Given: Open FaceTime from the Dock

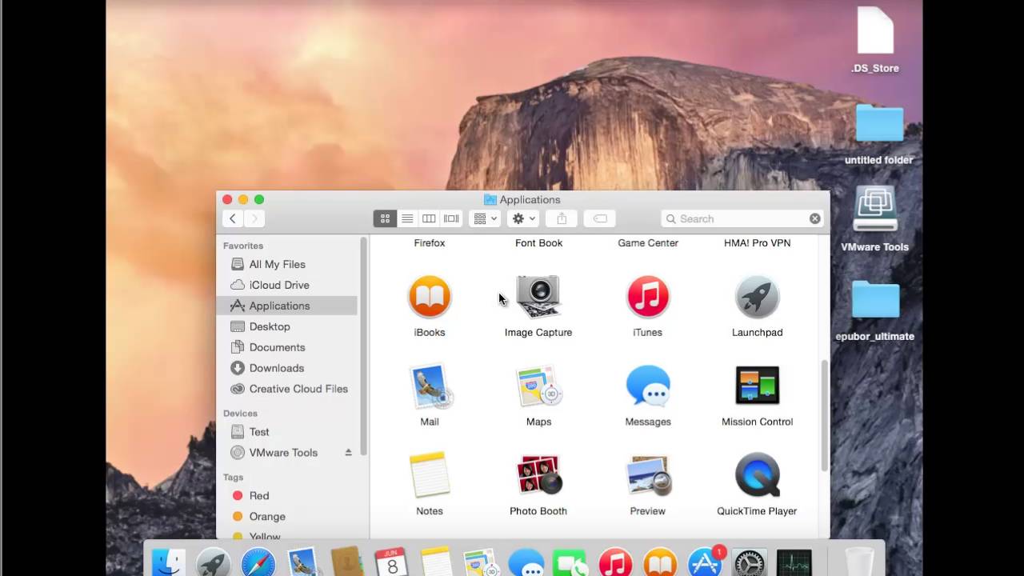Looking at the screenshot, I should coord(570,562).
